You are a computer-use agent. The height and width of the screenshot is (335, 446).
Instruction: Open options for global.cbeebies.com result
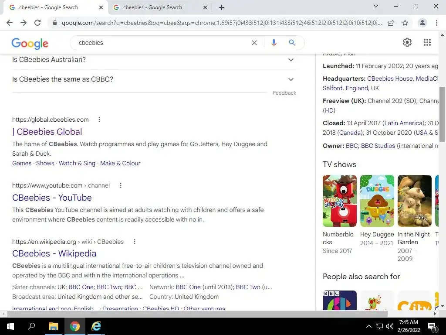[99, 120]
